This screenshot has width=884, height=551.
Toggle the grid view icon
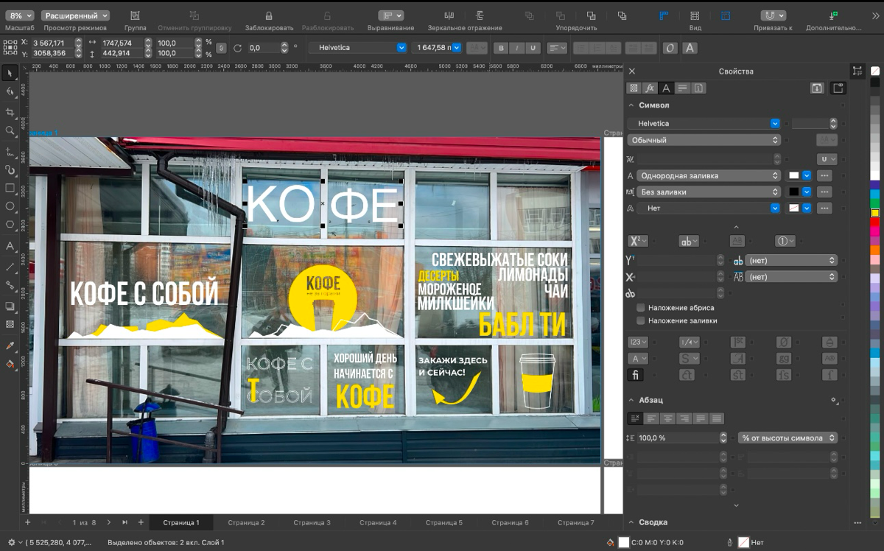695,15
